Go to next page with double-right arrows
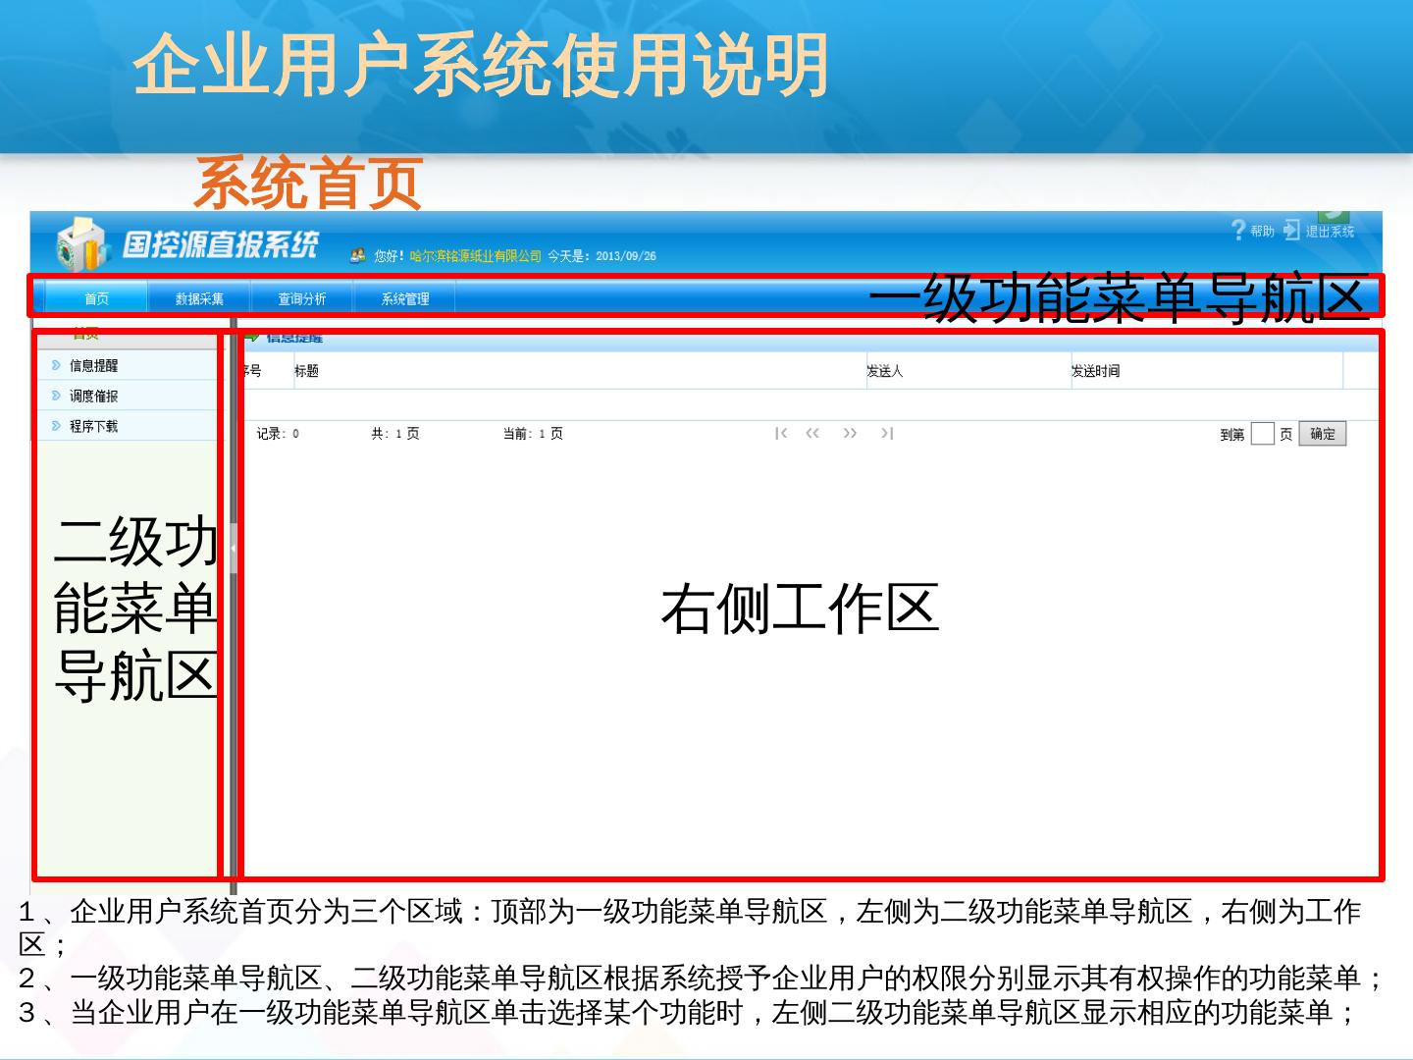 850,434
